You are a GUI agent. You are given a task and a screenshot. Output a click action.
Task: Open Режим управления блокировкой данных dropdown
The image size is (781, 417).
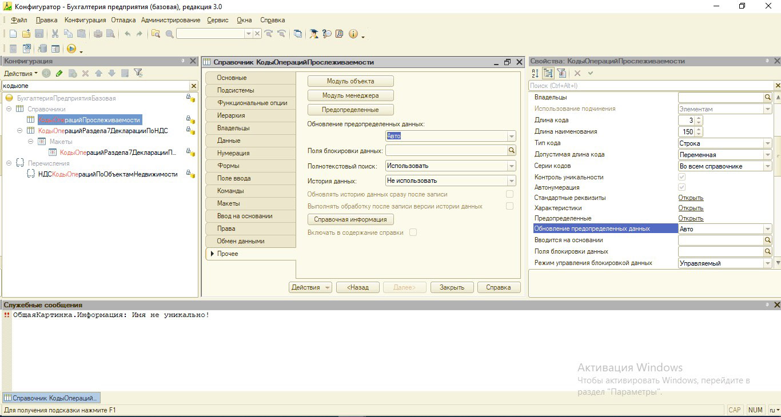coord(768,263)
